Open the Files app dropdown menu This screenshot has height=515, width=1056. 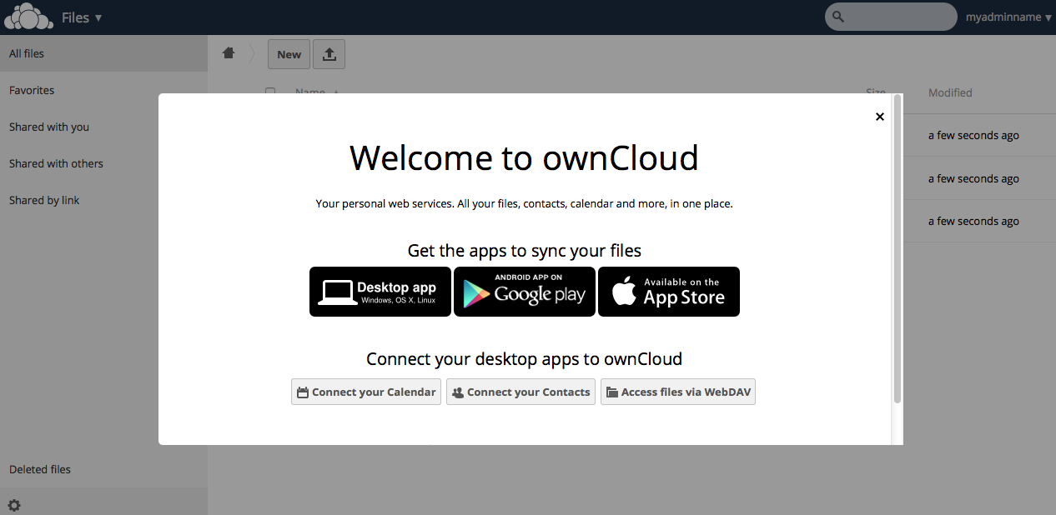[x=82, y=17]
